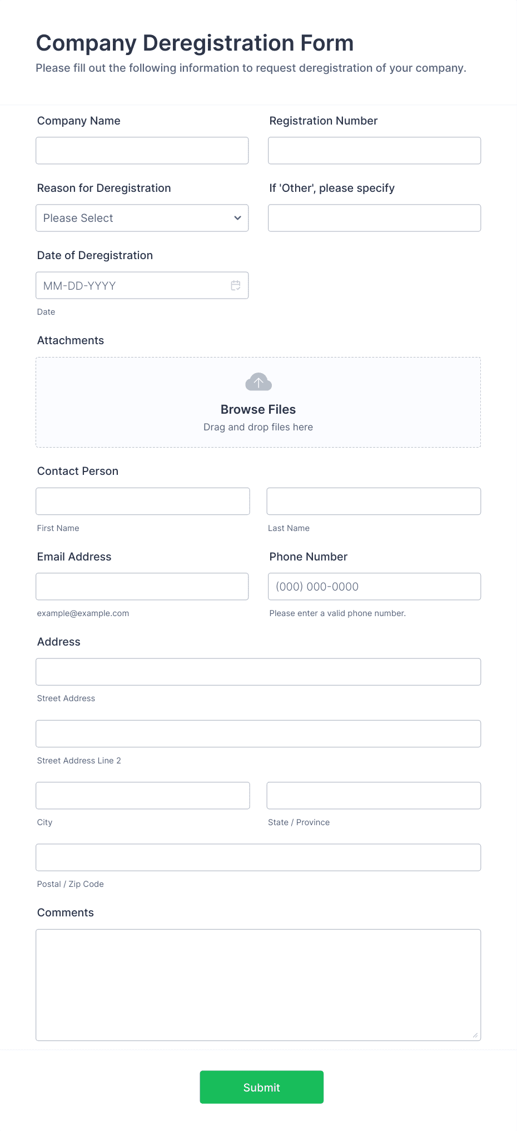Expand the Reason for Deregistration dropdown
The image size is (517, 1131).
142,218
